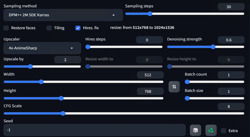Tick the Extra seed checkbox
This screenshot has height=137, width=250.
[223, 131]
